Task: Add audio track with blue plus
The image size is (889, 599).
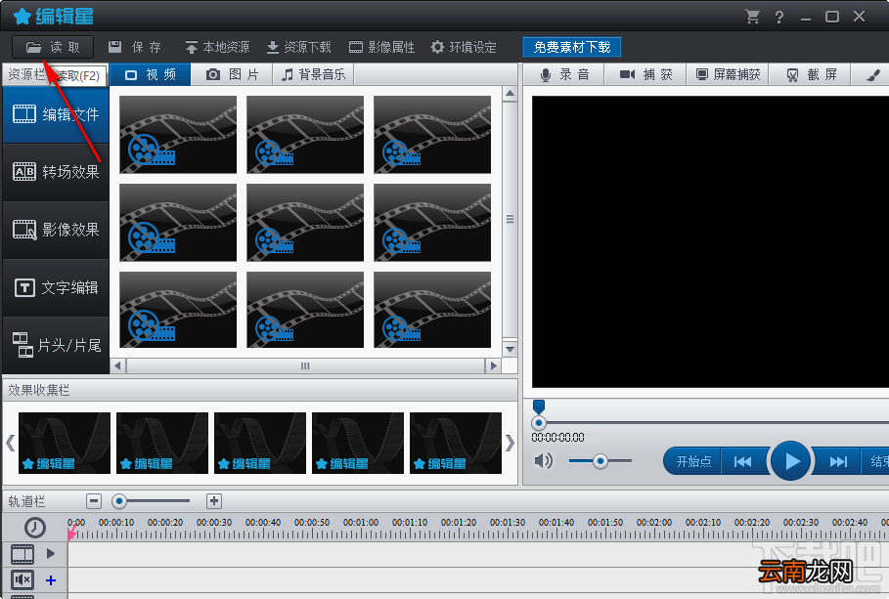Action: tap(51, 580)
